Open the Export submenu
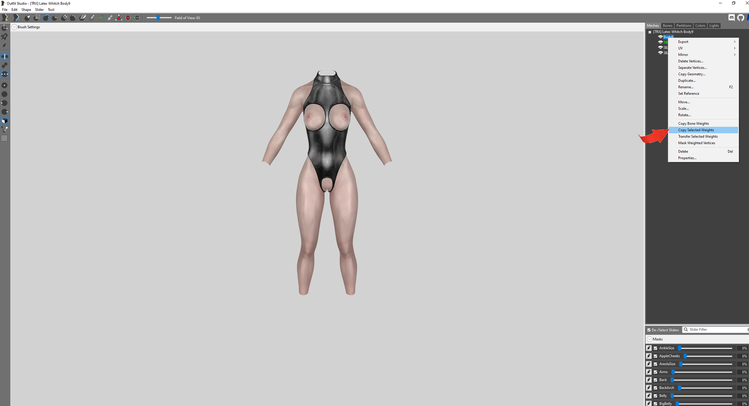The image size is (749, 406). click(703, 42)
